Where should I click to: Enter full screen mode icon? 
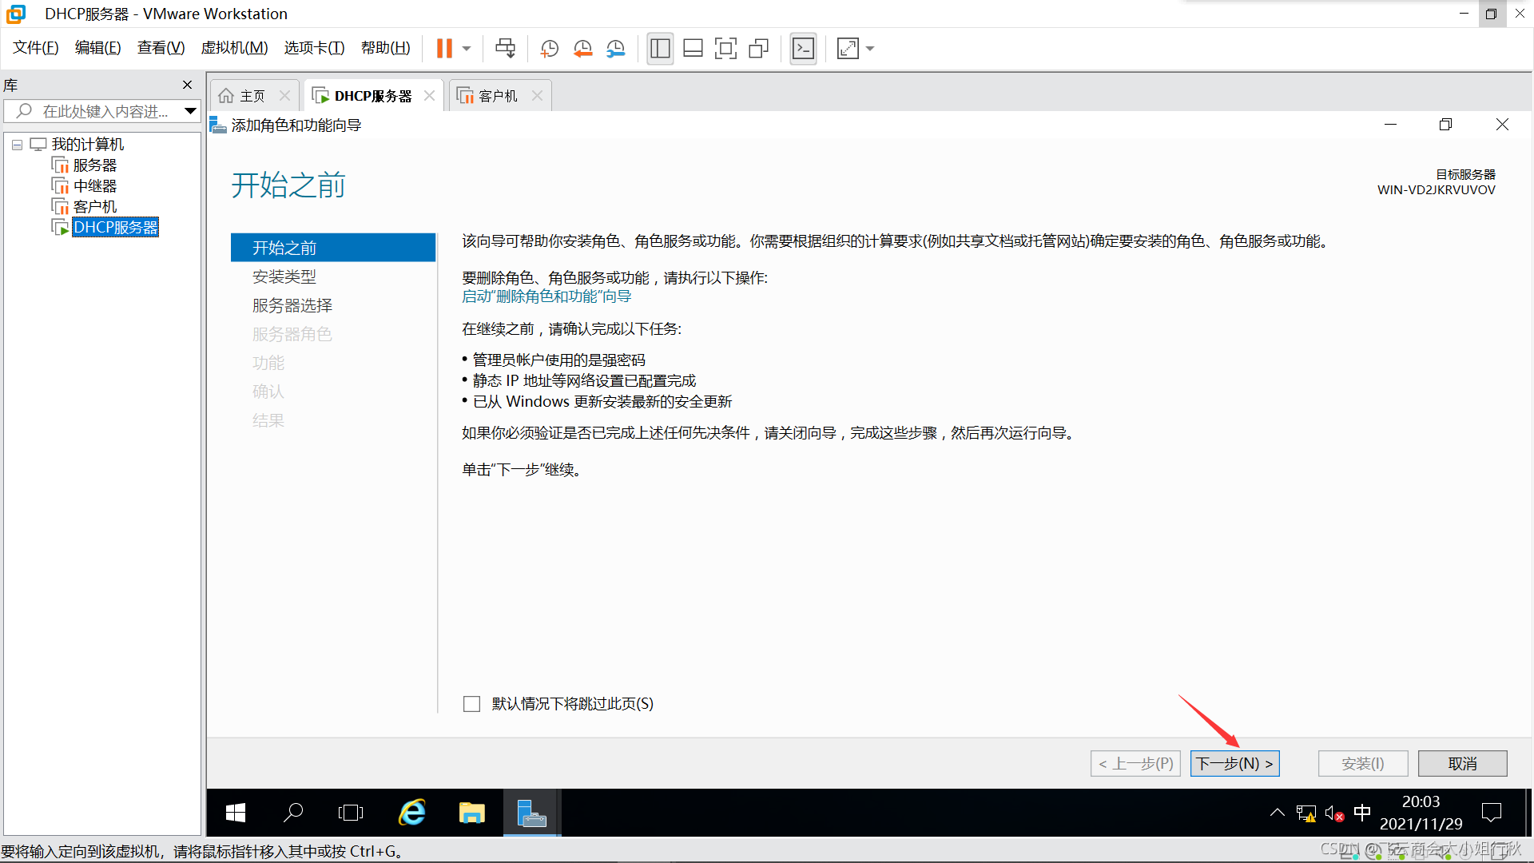point(725,49)
